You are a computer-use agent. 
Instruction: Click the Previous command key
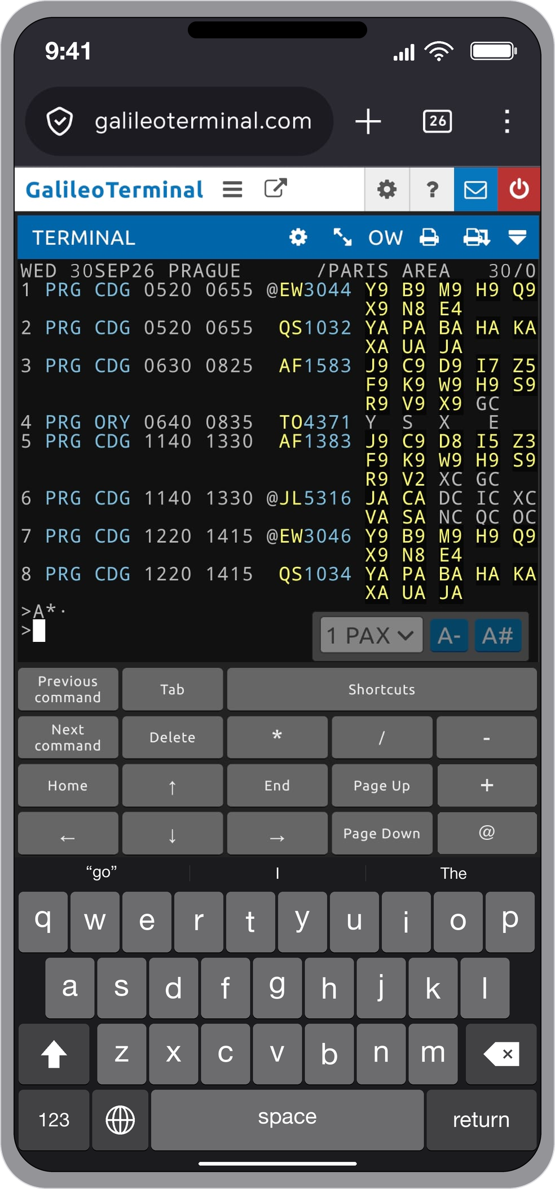[68, 689]
